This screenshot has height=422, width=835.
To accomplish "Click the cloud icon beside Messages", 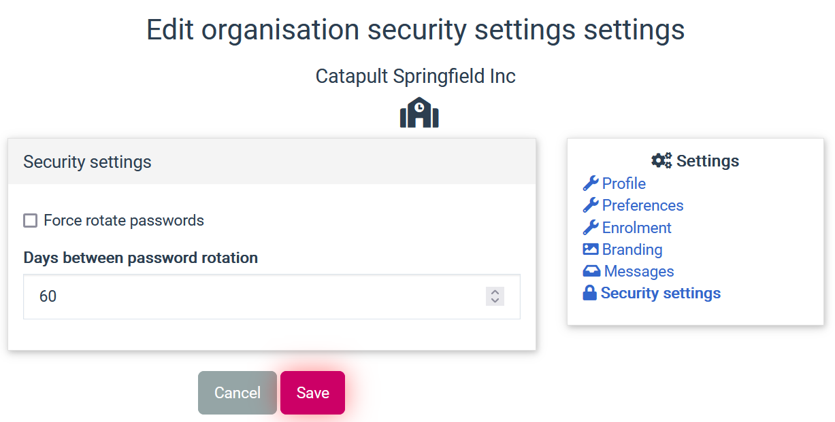I will coord(591,270).
